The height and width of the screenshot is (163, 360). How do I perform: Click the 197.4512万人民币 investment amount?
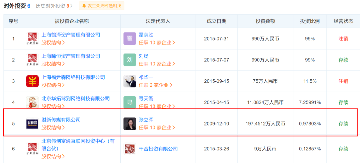pos(265,124)
